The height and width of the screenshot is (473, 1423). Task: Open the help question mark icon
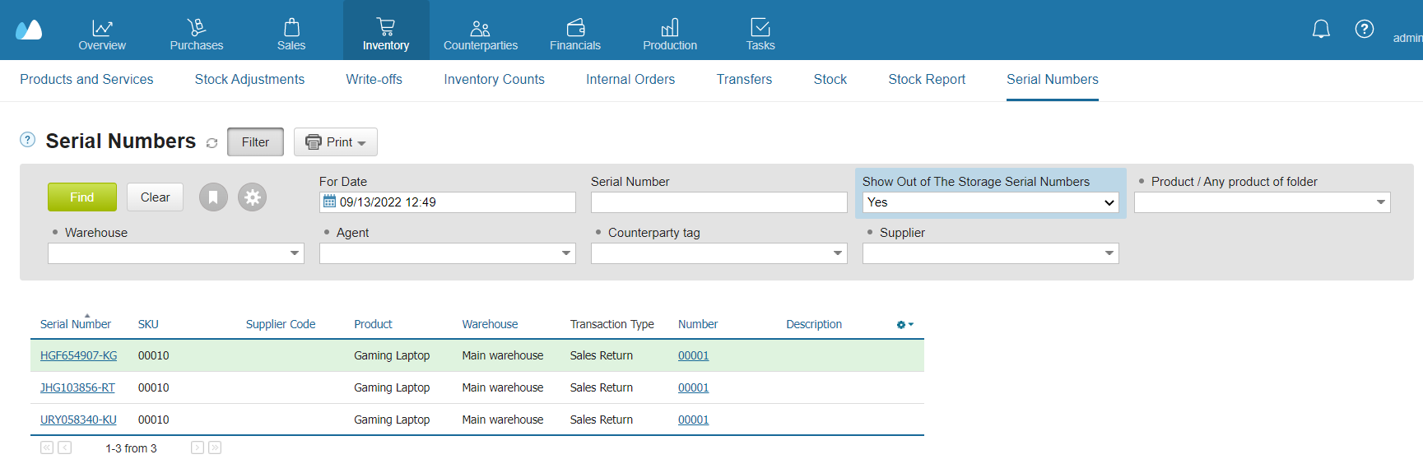tap(1365, 29)
